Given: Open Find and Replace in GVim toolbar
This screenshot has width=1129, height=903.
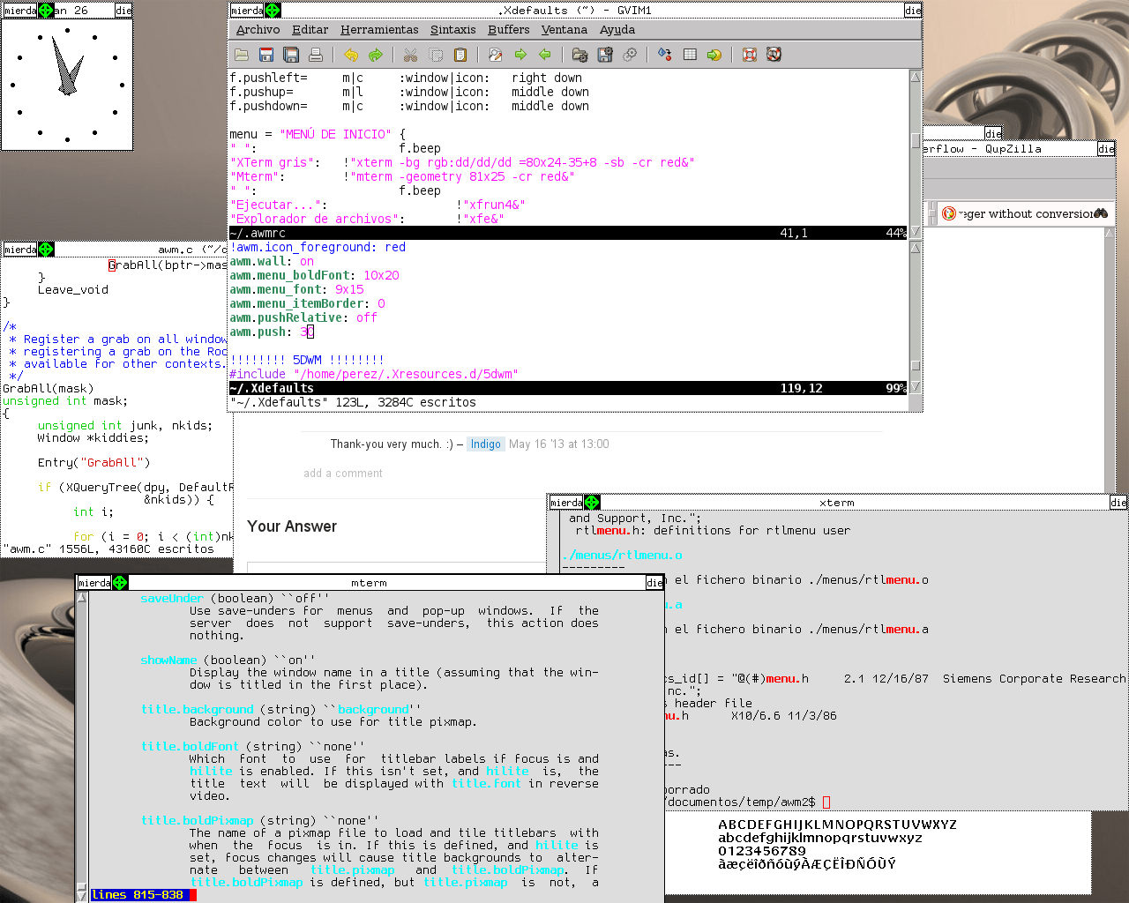Looking at the screenshot, I should (x=496, y=55).
